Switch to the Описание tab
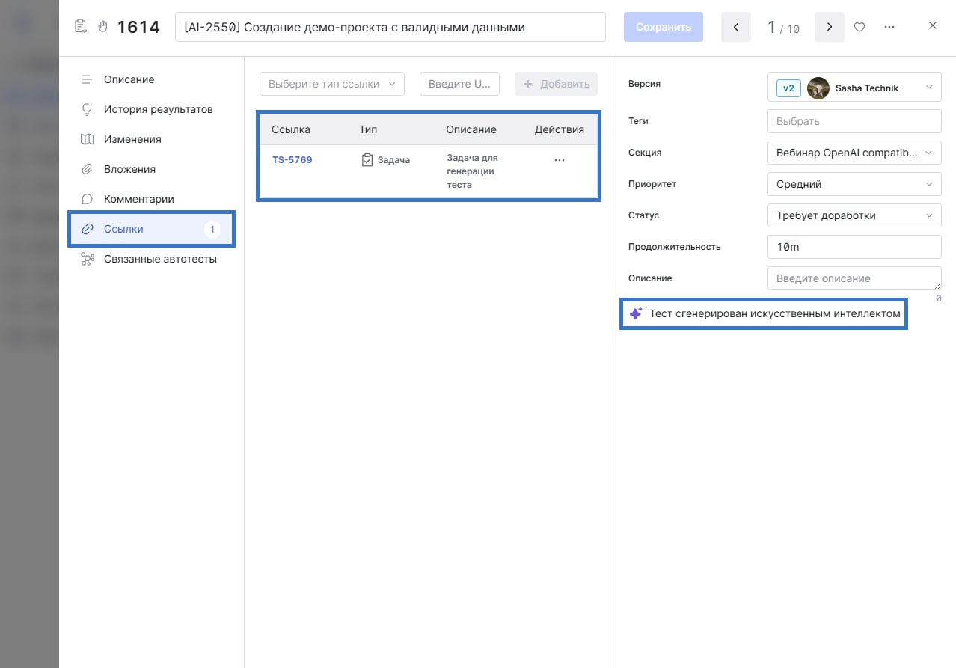956x668 pixels. 129,79
